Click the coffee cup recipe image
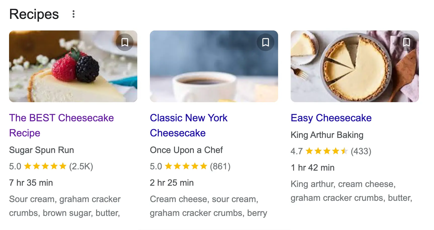Viewport: 434px width, 230px height. (x=214, y=66)
